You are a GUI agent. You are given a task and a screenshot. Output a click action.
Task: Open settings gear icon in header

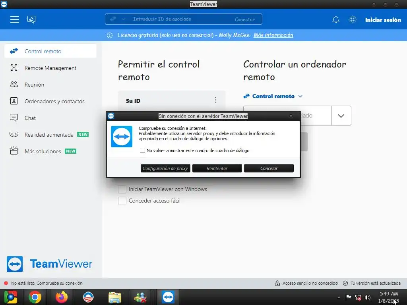(352, 19)
